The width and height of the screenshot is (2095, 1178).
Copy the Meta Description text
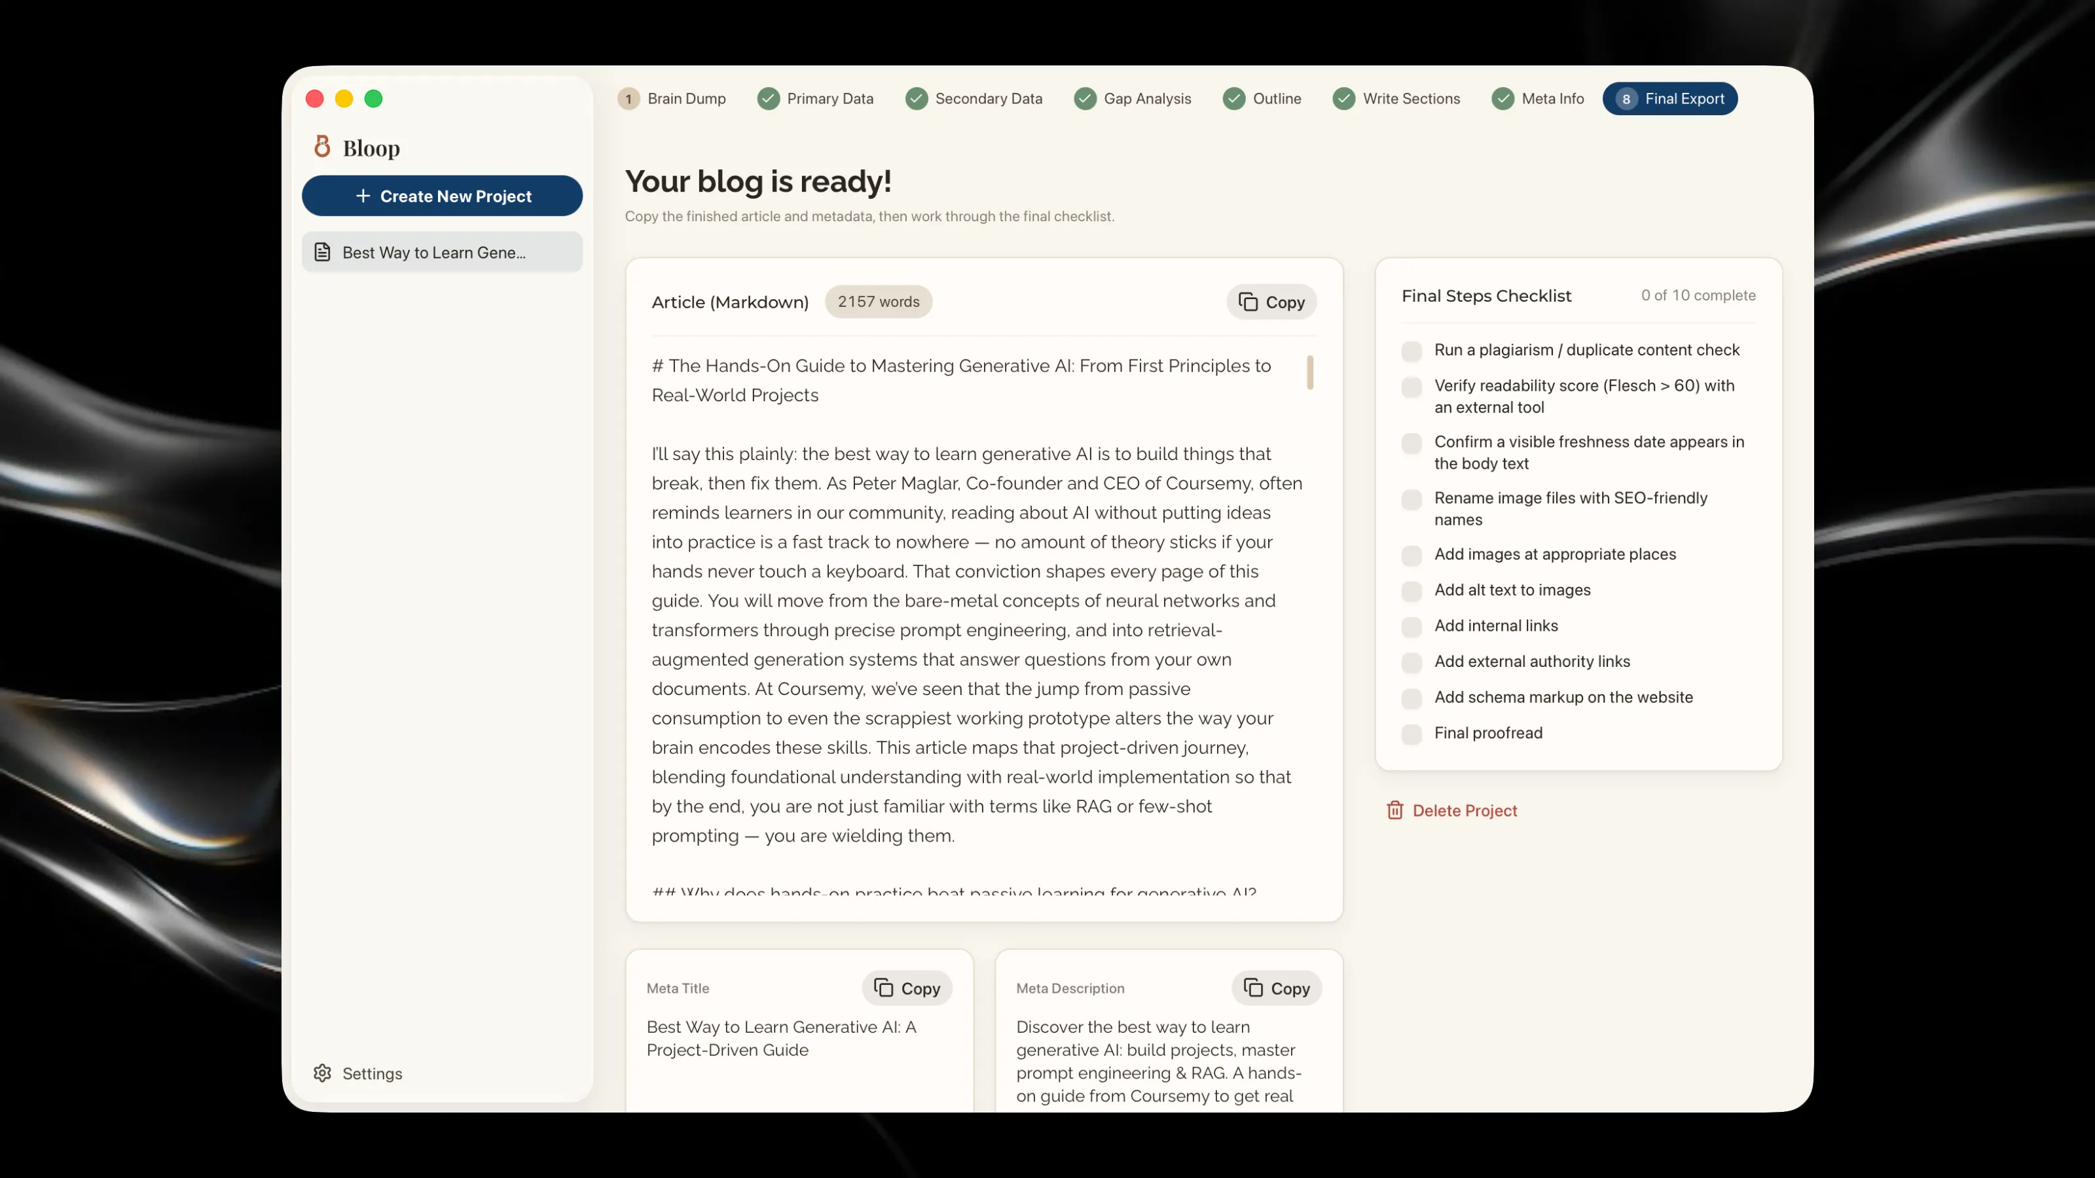click(x=1277, y=988)
